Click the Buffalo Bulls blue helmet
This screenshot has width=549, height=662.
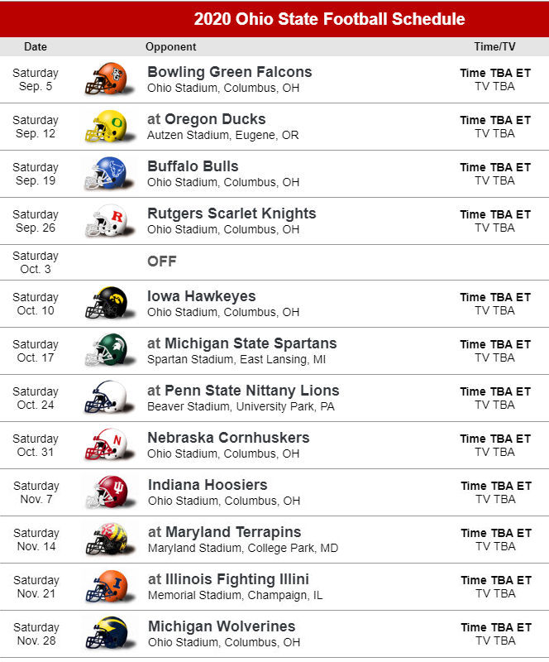coord(109,174)
